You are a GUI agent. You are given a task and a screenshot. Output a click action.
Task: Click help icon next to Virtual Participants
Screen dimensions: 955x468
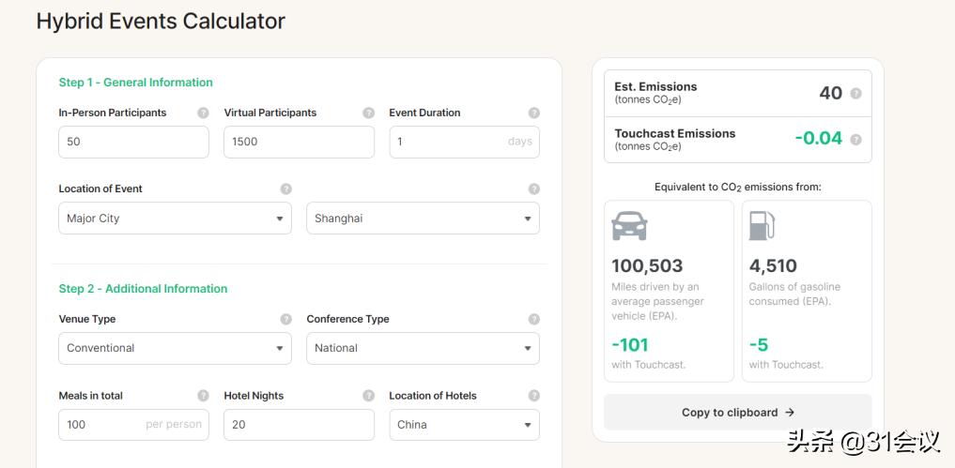click(x=368, y=113)
